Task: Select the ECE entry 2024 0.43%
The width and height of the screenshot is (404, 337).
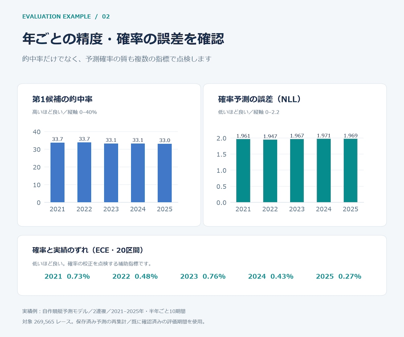Action: point(271,276)
